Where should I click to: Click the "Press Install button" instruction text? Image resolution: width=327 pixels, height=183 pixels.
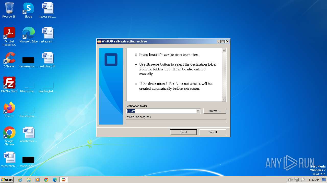(x=169, y=55)
